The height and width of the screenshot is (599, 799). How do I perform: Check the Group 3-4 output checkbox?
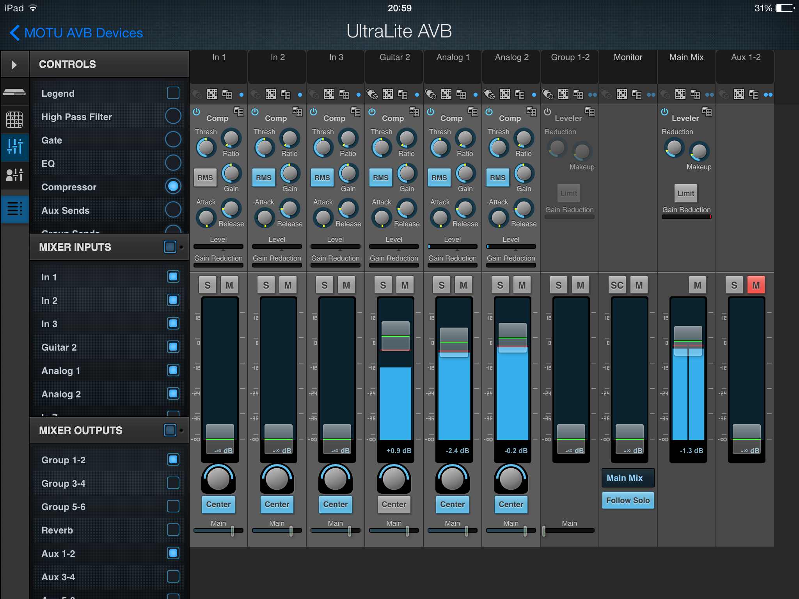click(173, 483)
